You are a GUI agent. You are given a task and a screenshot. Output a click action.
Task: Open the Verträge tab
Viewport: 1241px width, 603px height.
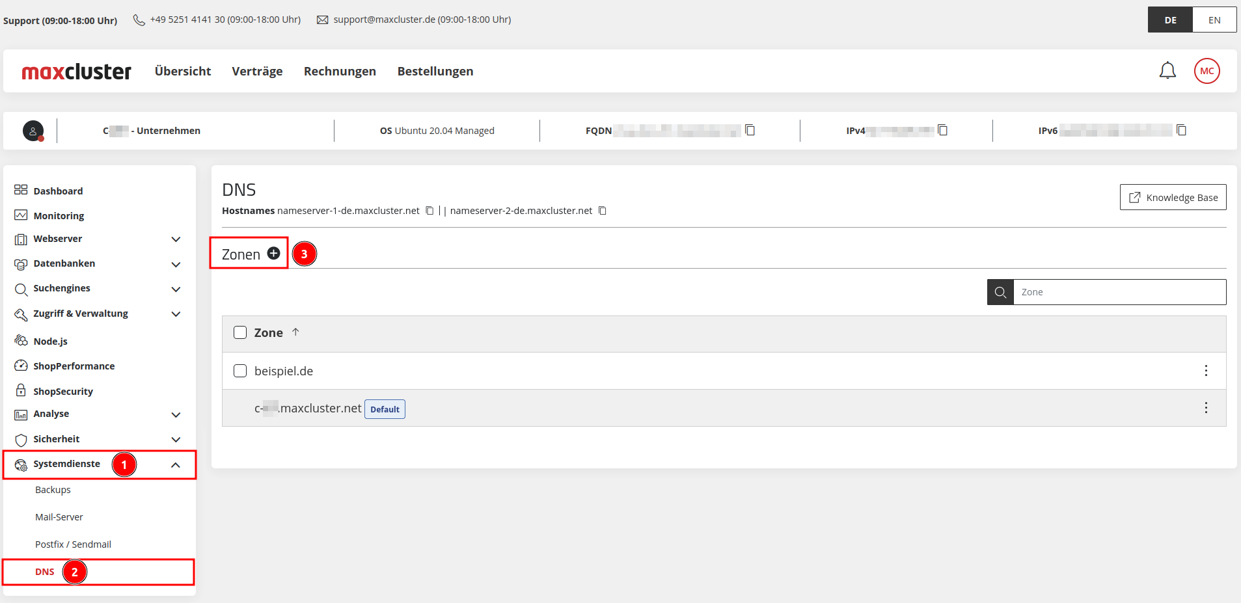[x=257, y=71]
